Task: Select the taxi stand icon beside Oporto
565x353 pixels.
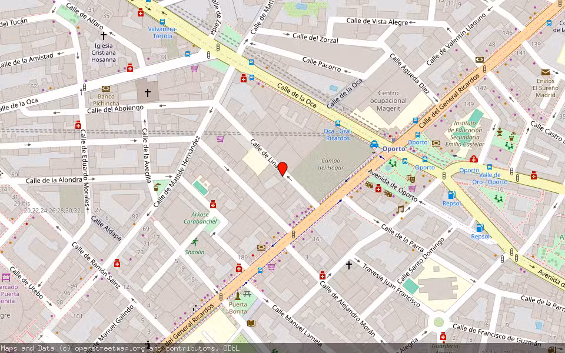Action: pos(374,145)
